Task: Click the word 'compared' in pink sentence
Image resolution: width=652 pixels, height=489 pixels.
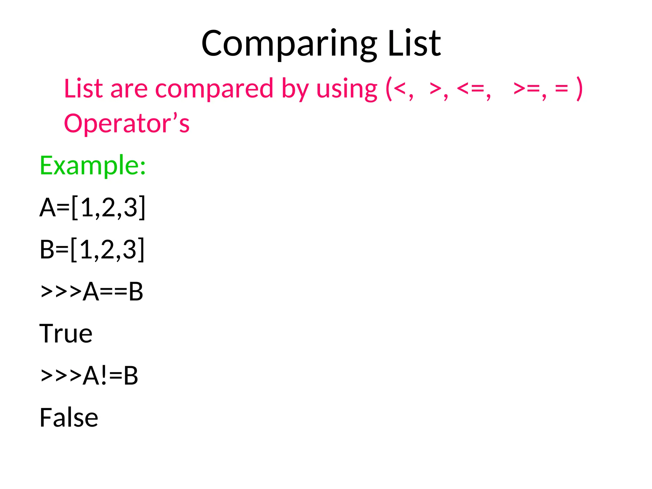Action: point(214,89)
